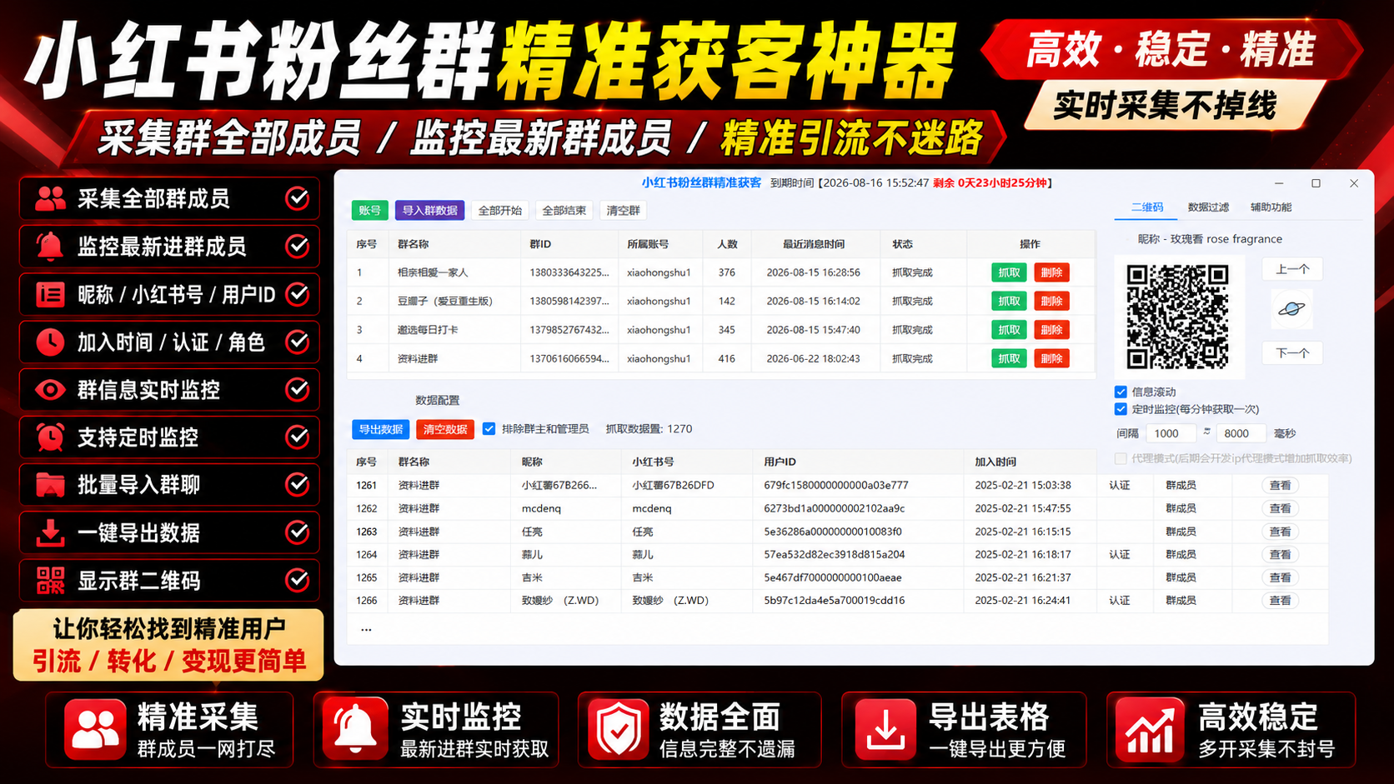Open the 辅助功能 tab

coord(1271,207)
